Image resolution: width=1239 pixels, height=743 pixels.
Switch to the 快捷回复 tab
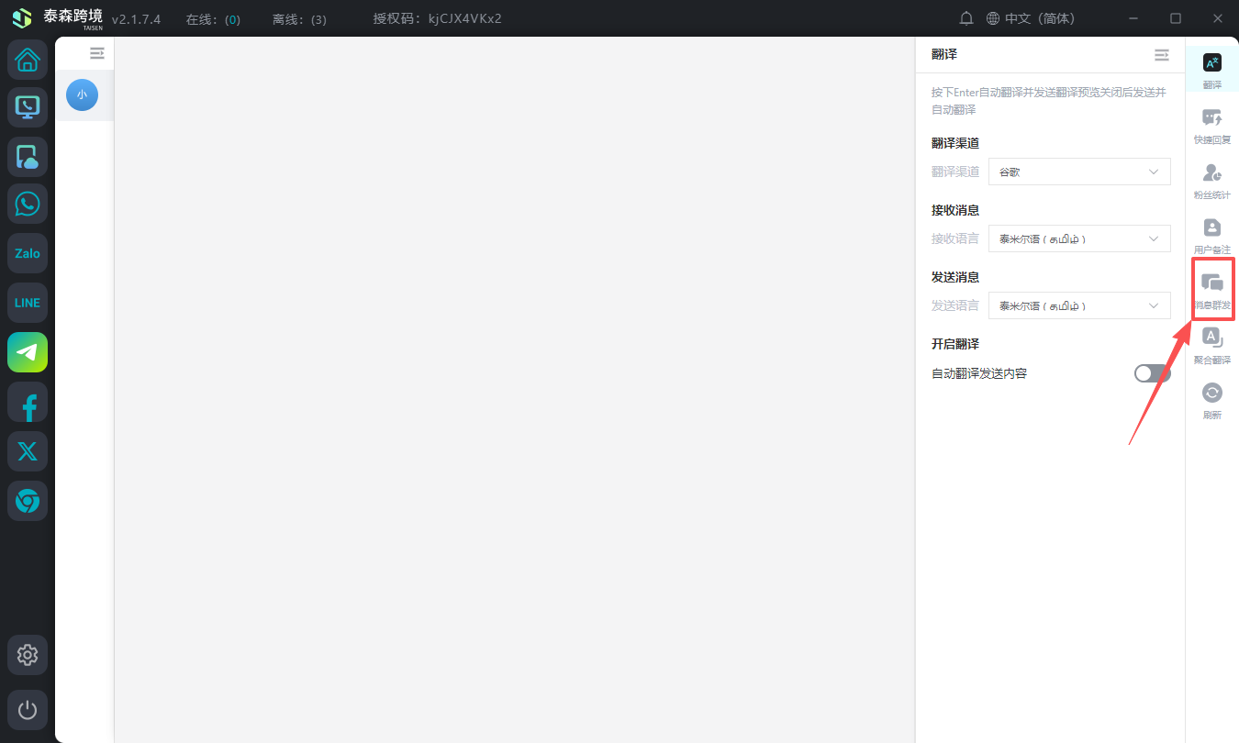pyautogui.click(x=1211, y=126)
